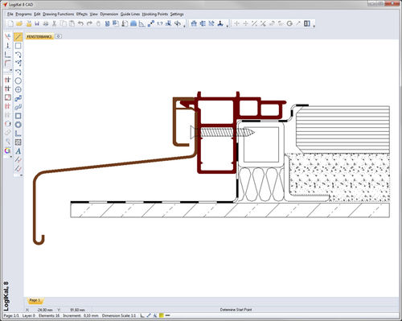
Task: Click the print icon in toolbar
Action: click(x=46, y=23)
